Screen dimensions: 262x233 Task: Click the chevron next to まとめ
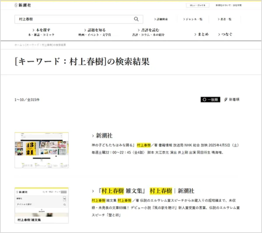point(195,35)
